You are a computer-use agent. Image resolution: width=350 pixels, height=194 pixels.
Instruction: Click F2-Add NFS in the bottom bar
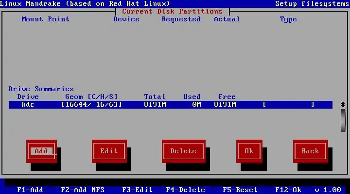[83, 190]
